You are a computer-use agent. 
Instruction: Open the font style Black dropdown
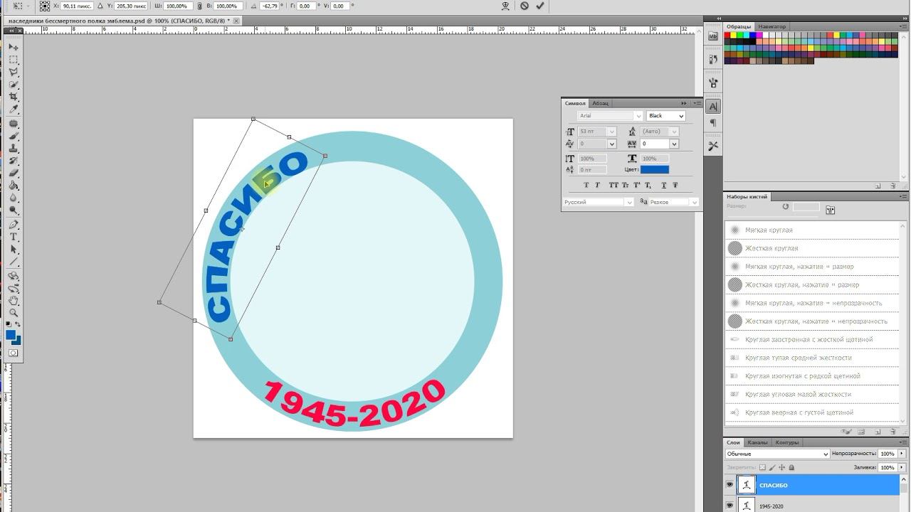(x=681, y=116)
